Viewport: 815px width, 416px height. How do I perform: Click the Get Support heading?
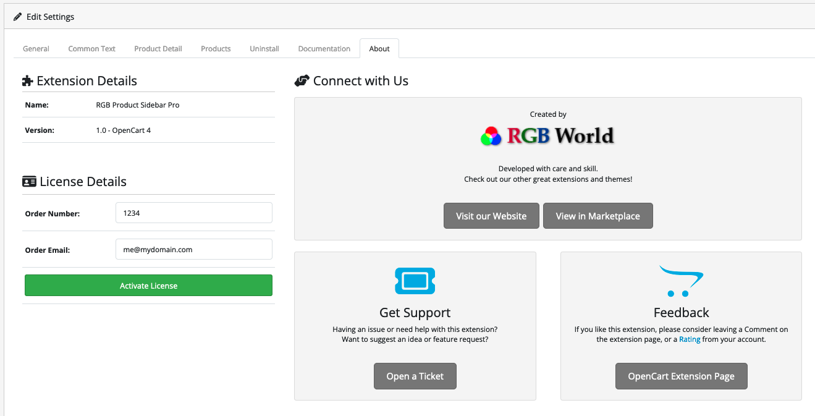[x=415, y=313]
